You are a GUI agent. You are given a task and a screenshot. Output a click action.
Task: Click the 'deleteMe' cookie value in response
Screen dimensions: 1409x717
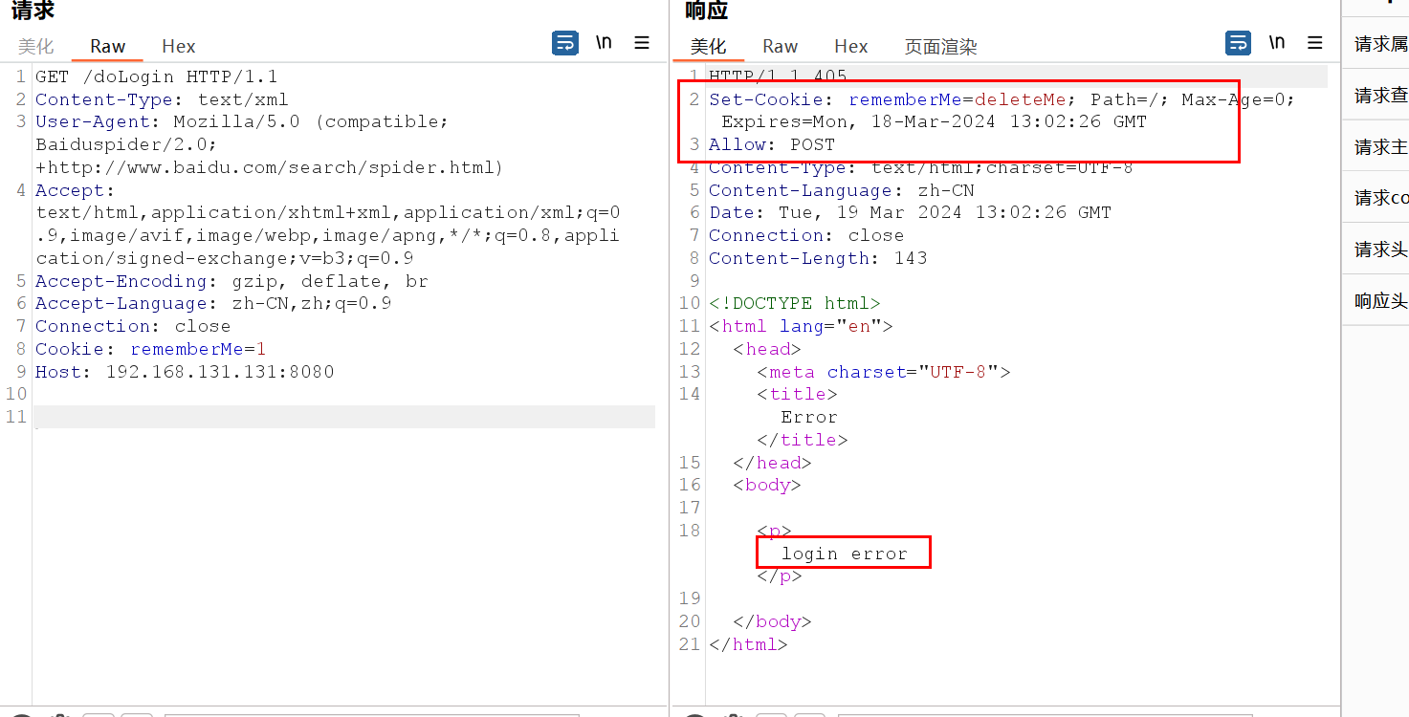[1021, 99]
